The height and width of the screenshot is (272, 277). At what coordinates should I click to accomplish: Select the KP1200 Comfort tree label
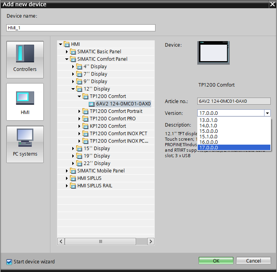[108, 126]
